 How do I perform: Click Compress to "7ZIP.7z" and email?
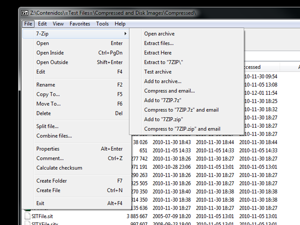(x=186, y=110)
